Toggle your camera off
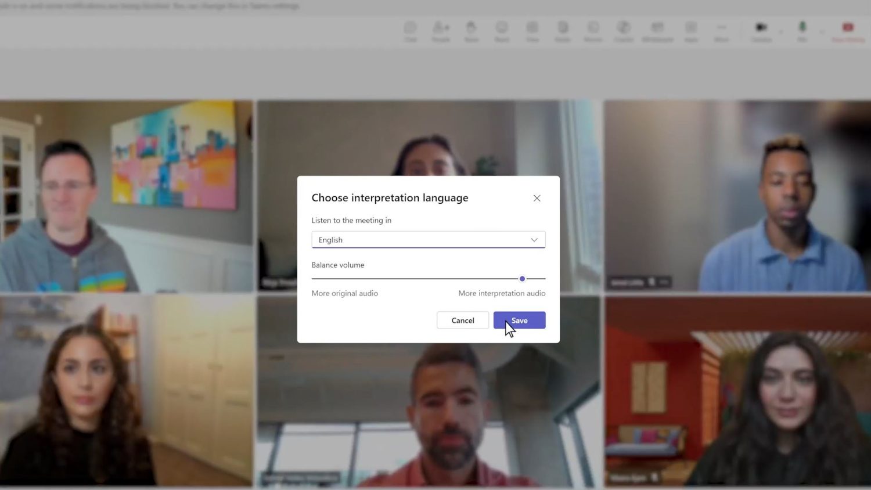 coord(761,30)
